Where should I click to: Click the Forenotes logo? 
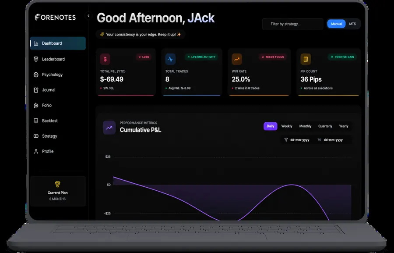(55, 17)
